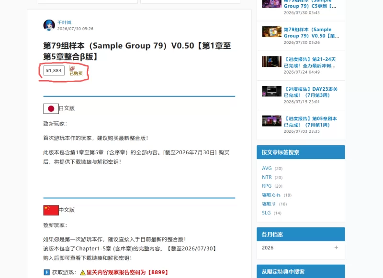This screenshot has width=383, height=278.
Task: Open thumbnail for 第21-24天 progress report
Action: click(x=271, y=62)
